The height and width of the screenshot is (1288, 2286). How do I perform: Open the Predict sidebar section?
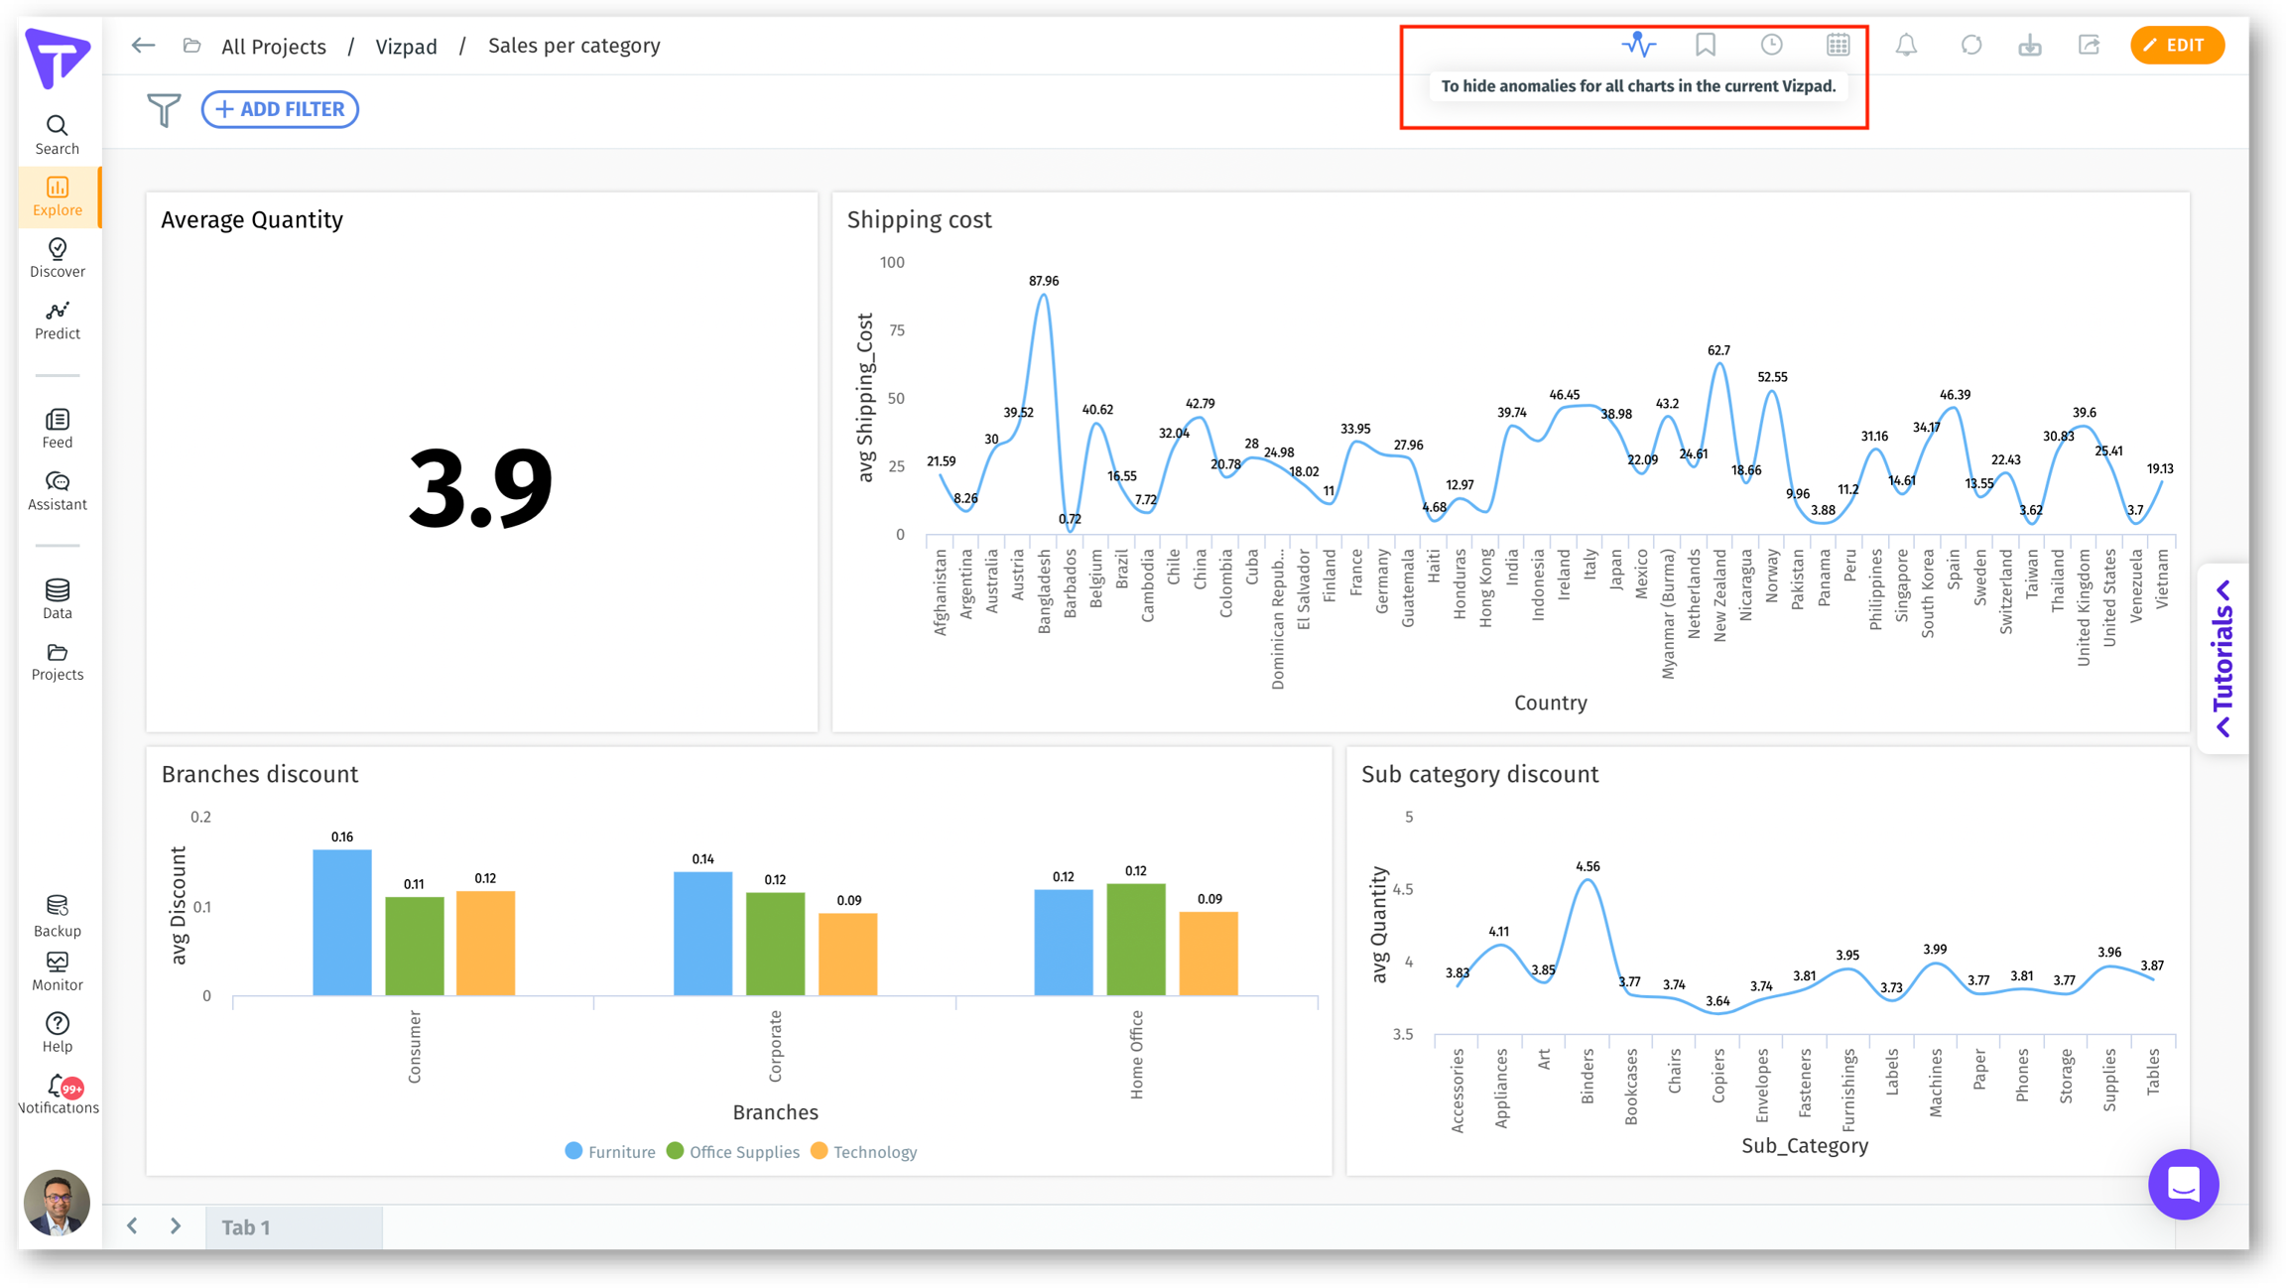(58, 321)
